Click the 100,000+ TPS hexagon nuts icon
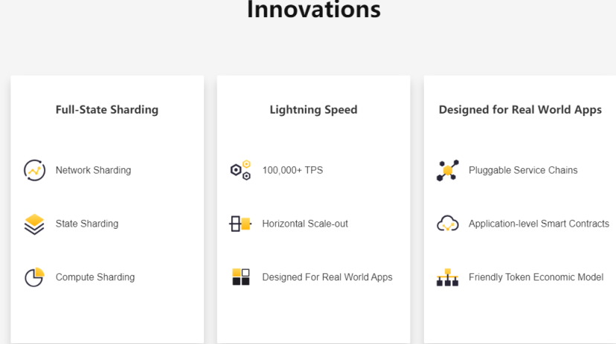616x344 pixels. click(241, 170)
